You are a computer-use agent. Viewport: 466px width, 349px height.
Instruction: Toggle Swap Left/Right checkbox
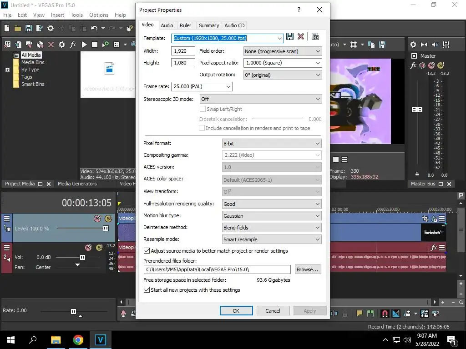(x=203, y=109)
